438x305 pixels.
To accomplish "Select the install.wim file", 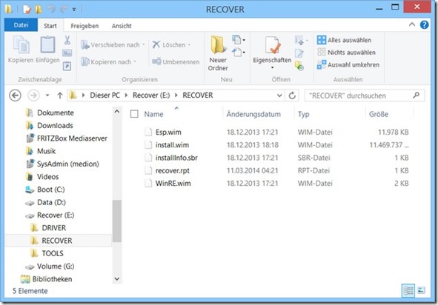I will click(172, 145).
